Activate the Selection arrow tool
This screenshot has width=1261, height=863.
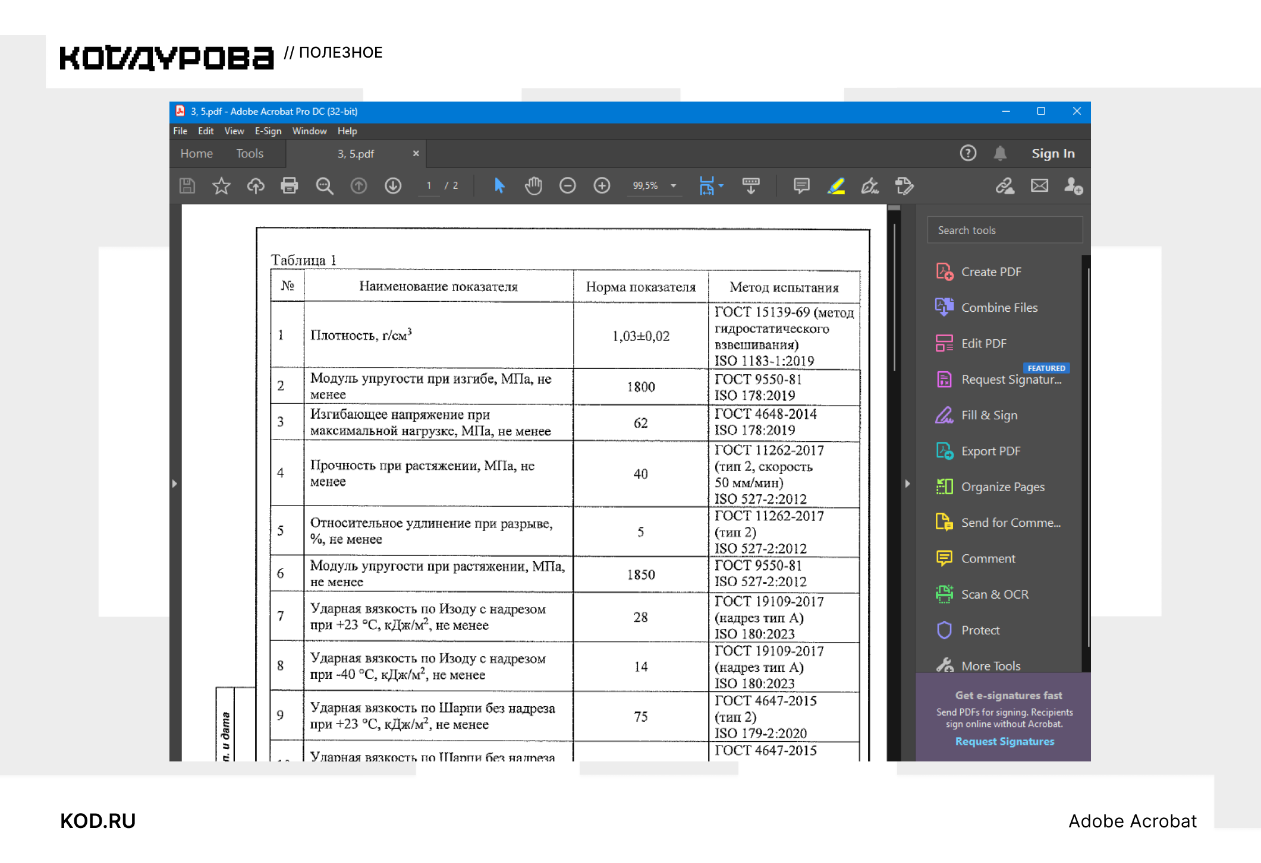click(x=499, y=186)
